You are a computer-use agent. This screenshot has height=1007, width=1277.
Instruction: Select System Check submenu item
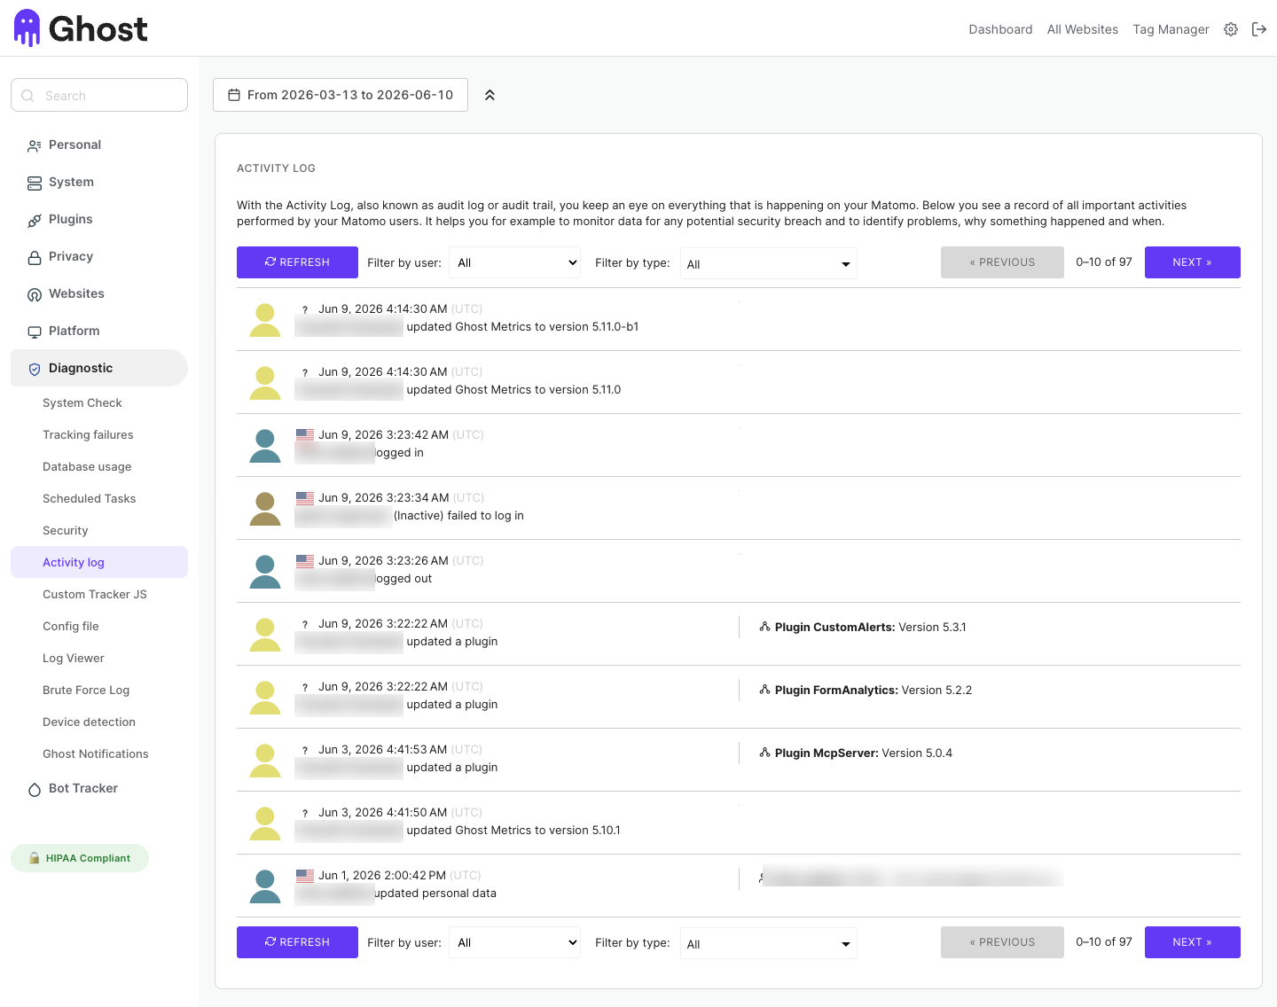pyautogui.click(x=82, y=402)
